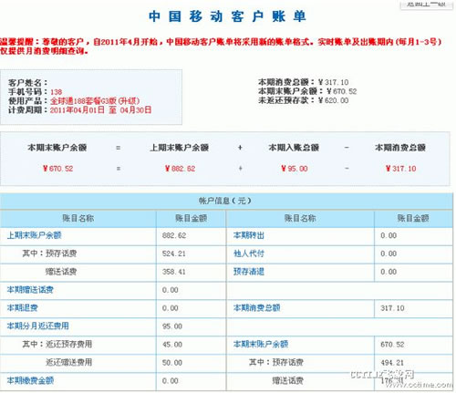Click the ¥317.10 amount in the formula row
This screenshot has width=456, height=393.
coord(400,169)
